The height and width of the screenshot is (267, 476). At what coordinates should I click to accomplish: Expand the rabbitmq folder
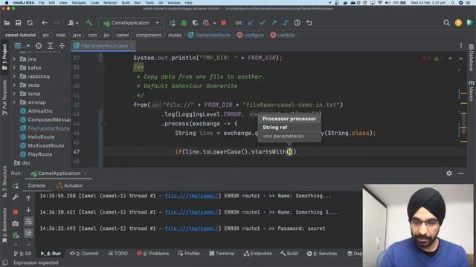(14, 76)
